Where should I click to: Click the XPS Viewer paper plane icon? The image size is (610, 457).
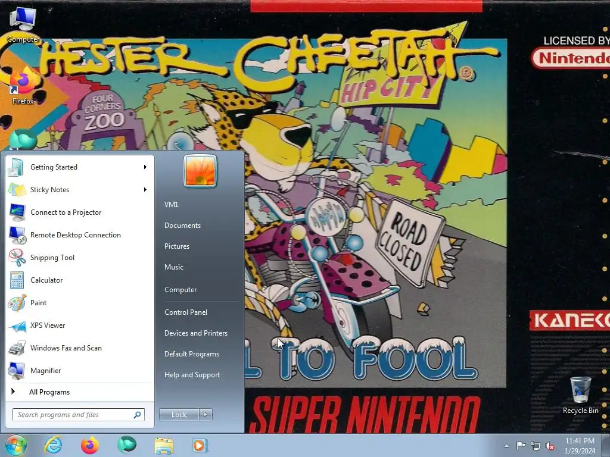[17, 325]
